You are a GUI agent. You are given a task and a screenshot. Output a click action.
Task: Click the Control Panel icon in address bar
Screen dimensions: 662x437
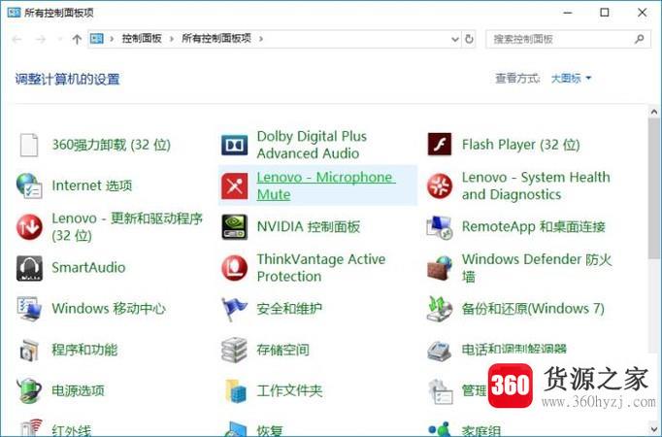click(97, 39)
